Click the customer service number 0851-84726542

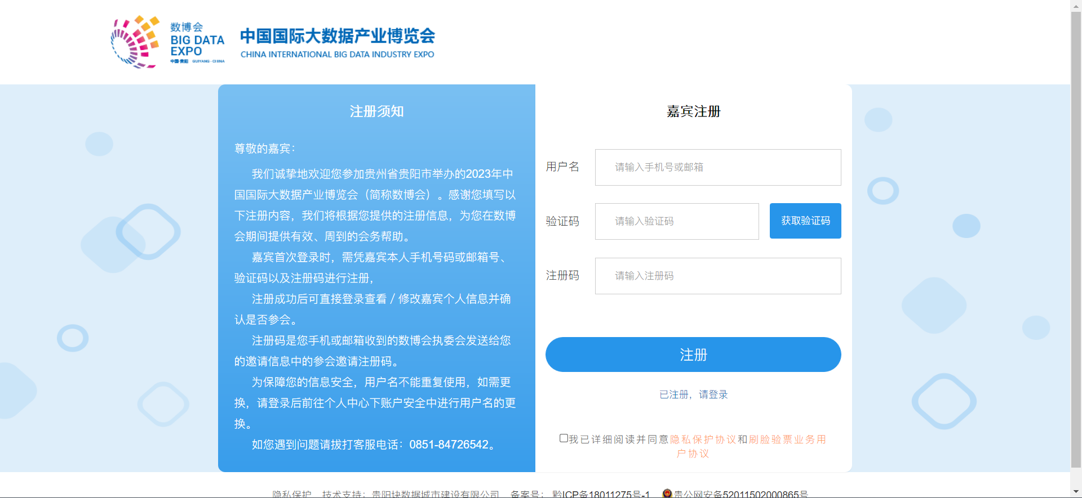click(x=449, y=445)
